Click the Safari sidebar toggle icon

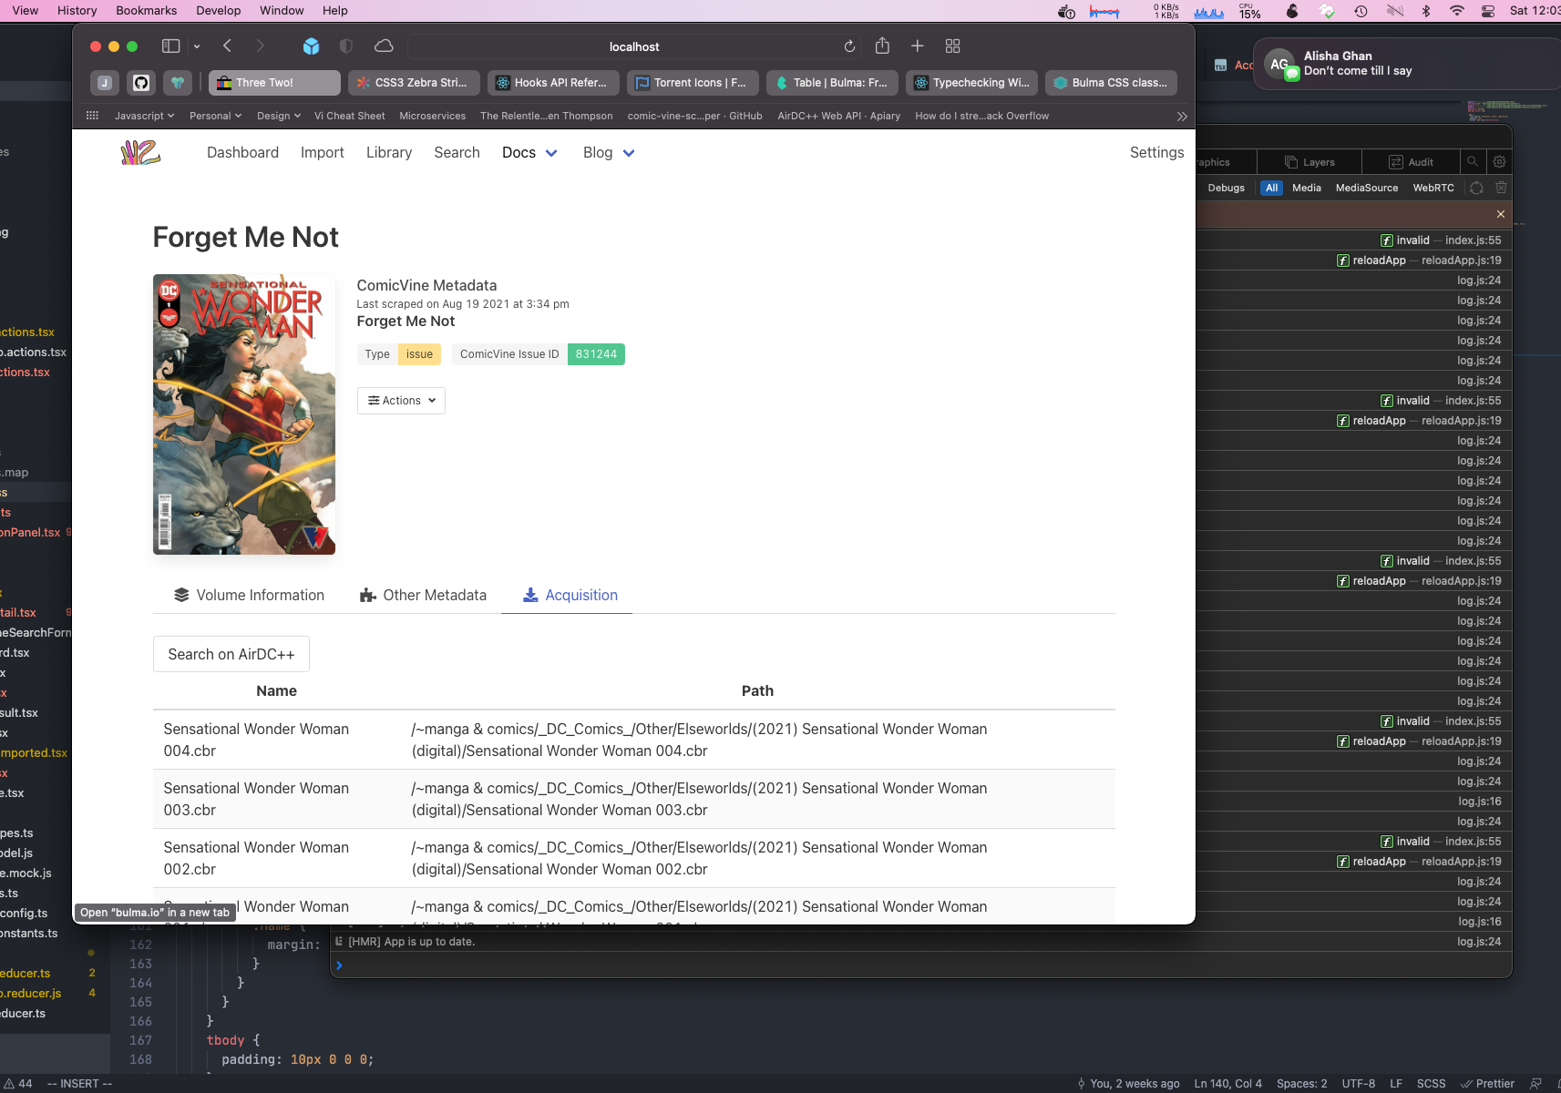pyautogui.click(x=170, y=46)
